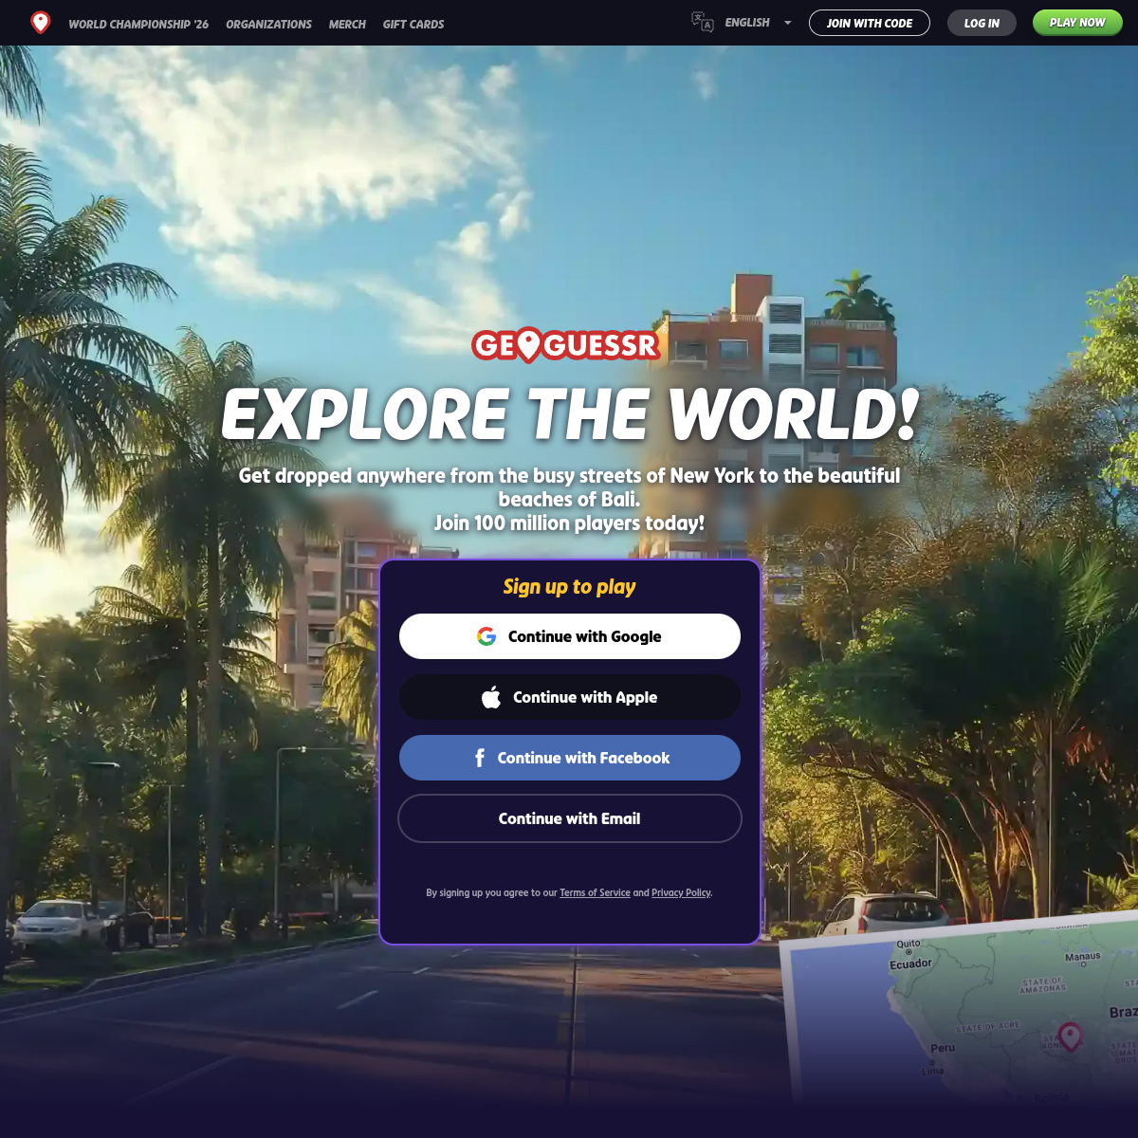Image resolution: width=1138 pixels, height=1138 pixels.
Task: Open the ORGANIZATIONS menu item
Action: pos(268,24)
